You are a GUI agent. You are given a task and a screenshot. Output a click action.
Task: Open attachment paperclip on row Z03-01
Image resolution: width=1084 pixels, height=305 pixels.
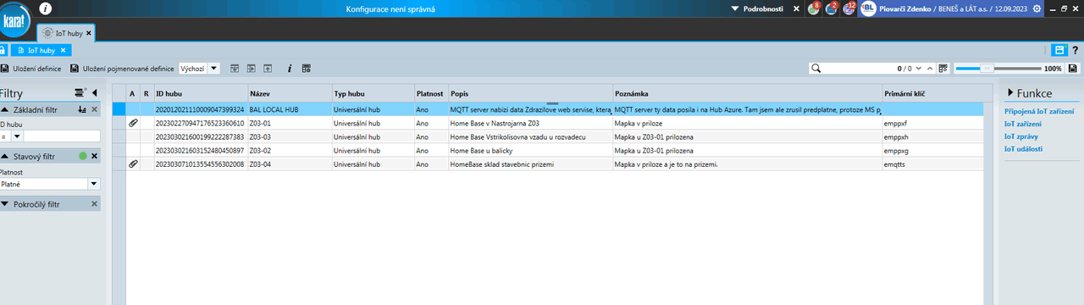tap(132, 123)
